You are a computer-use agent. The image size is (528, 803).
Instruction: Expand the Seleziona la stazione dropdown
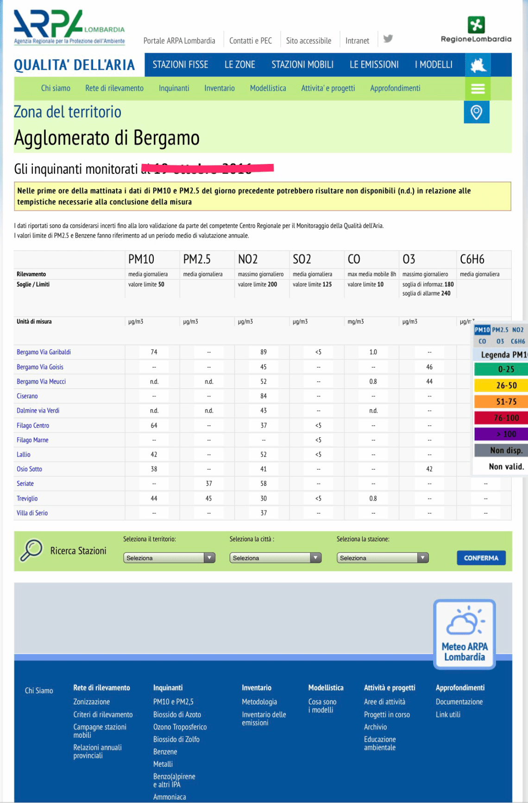pos(382,558)
